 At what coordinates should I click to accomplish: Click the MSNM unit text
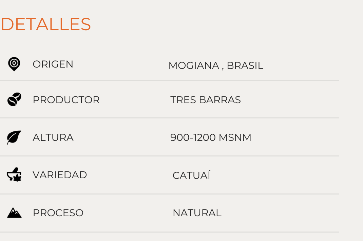pyautogui.click(x=235, y=137)
